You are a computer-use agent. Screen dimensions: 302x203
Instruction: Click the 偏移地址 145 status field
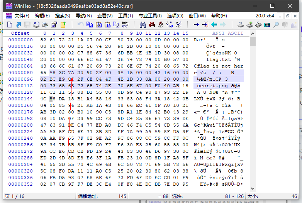[x=102, y=196]
